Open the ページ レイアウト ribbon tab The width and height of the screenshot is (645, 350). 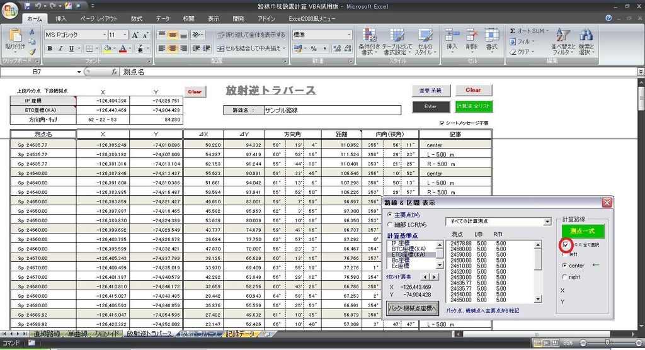[99, 19]
